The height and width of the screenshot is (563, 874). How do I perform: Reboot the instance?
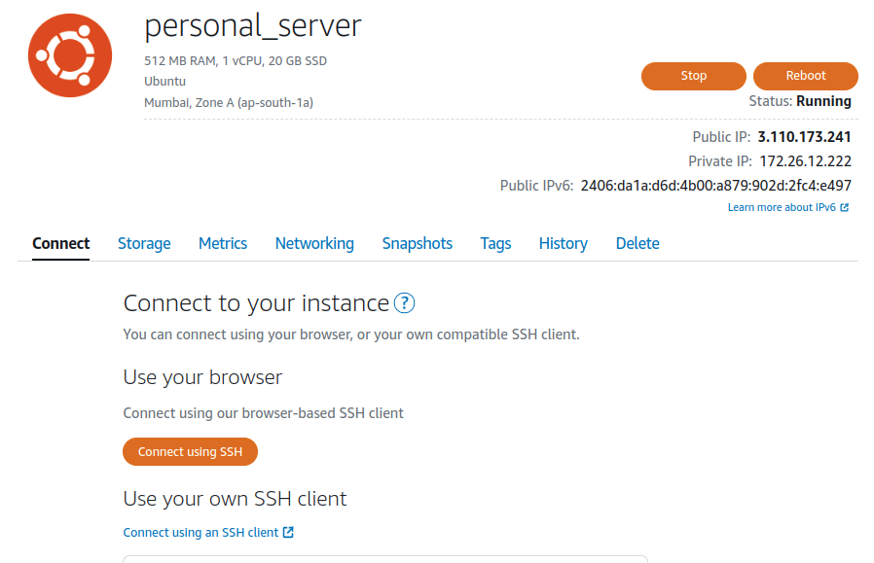(806, 76)
